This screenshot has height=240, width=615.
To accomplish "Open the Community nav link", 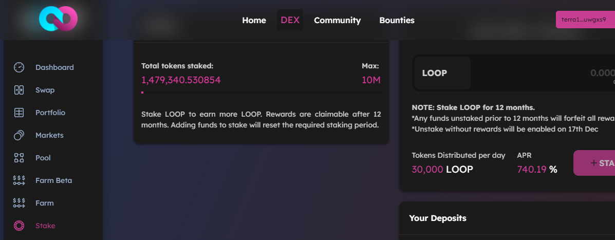I will 338,21.
